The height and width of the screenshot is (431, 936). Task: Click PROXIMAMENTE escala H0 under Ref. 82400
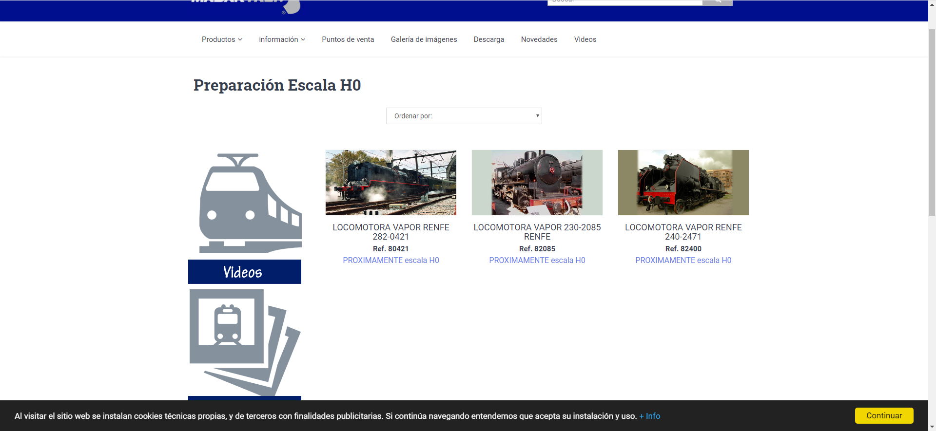pos(683,261)
